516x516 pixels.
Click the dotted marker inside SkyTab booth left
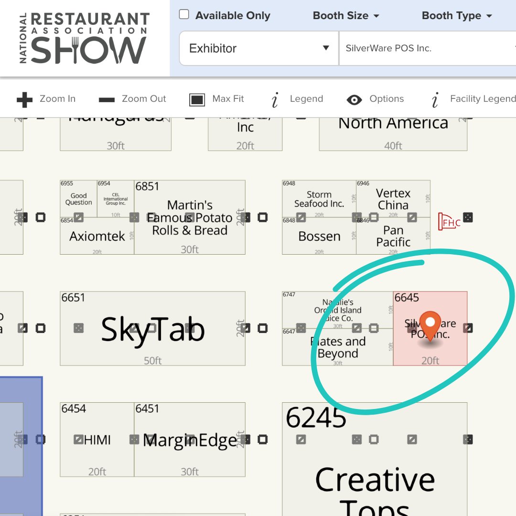coord(78,328)
